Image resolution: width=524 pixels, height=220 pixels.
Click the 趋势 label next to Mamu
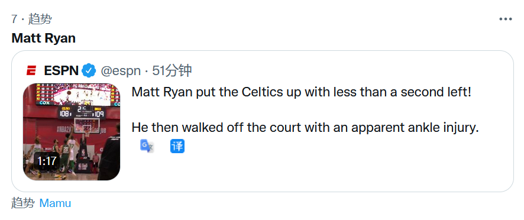(x=22, y=203)
